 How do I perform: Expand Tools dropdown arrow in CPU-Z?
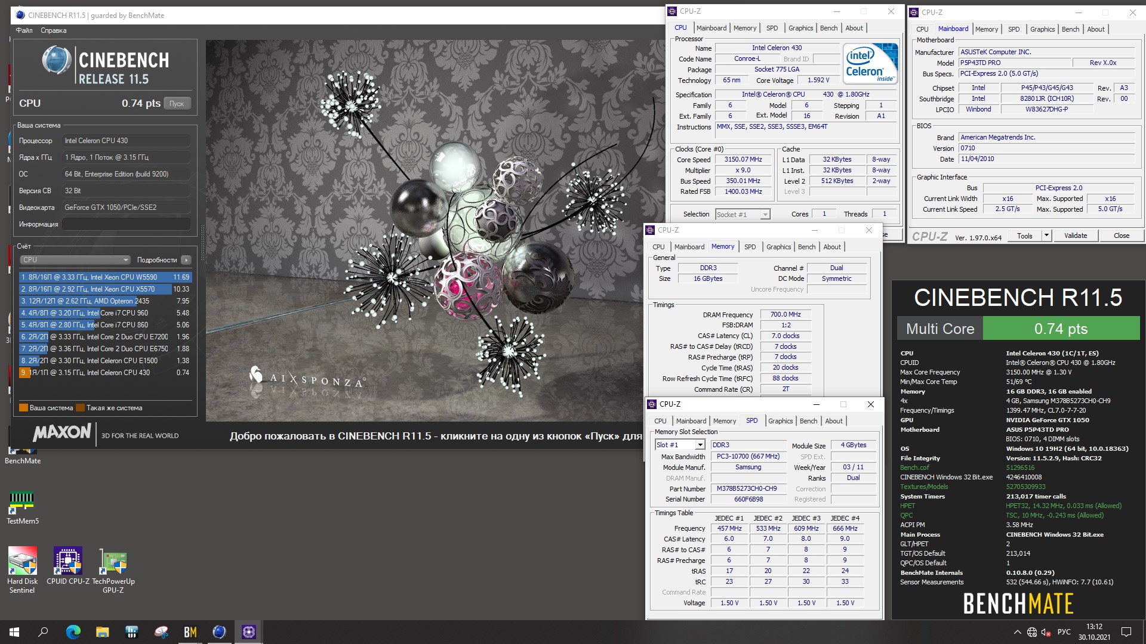1046,236
